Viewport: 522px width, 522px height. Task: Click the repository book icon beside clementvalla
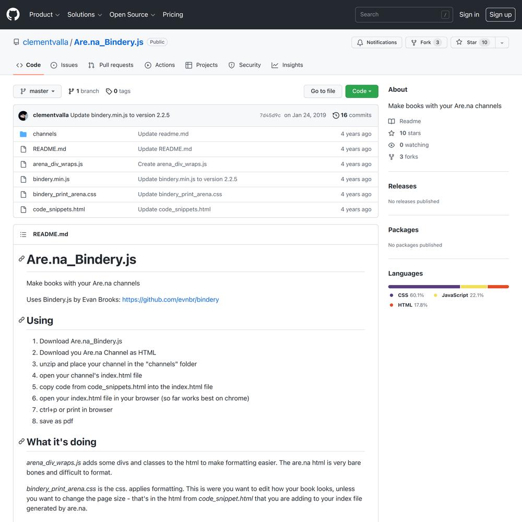(16, 42)
